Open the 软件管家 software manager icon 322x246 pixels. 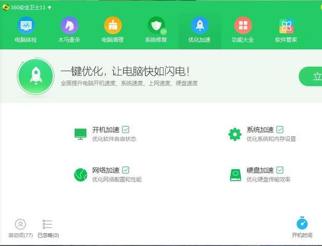286,26
